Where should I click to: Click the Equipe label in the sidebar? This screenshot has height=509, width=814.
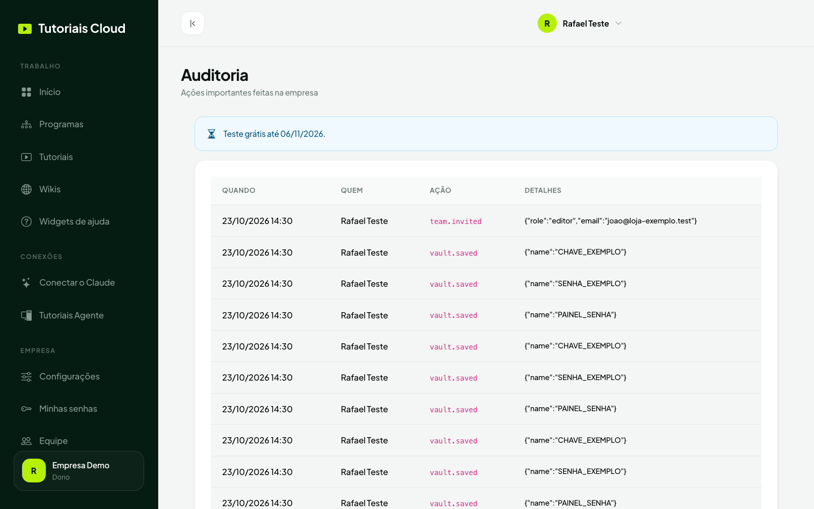[54, 441]
